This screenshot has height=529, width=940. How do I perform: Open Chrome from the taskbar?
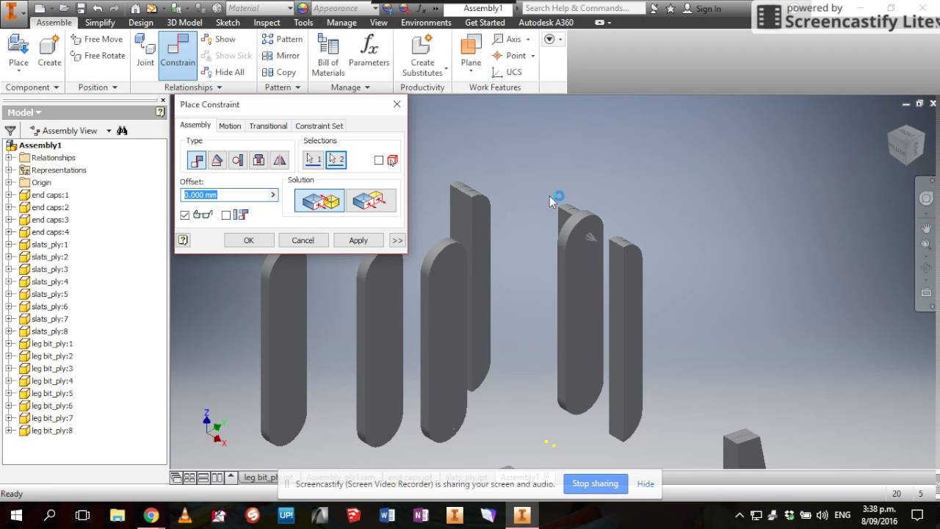click(151, 515)
